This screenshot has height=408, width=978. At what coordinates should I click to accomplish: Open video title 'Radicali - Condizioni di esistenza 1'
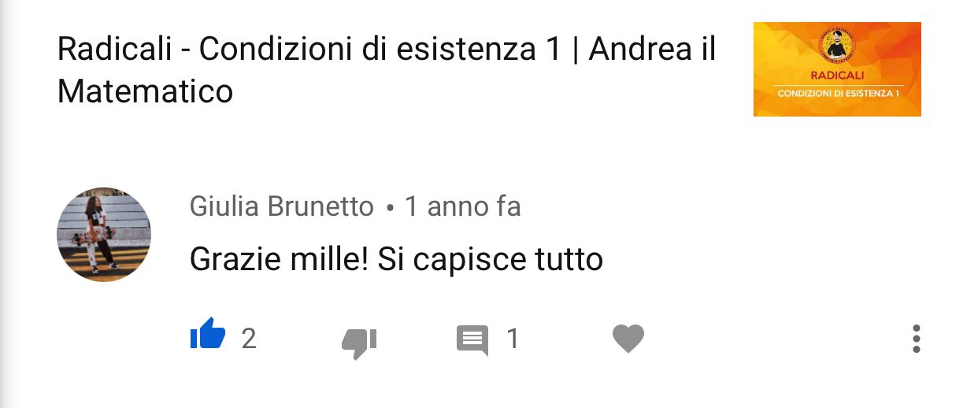coord(309,50)
